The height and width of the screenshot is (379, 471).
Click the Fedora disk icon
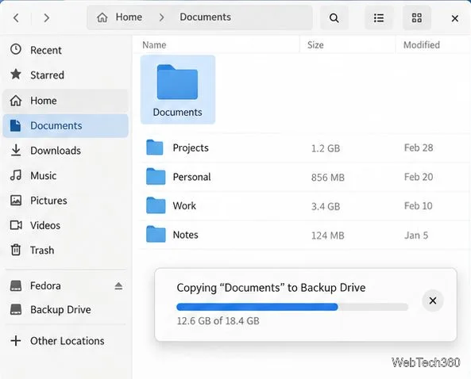pos(16,285)
